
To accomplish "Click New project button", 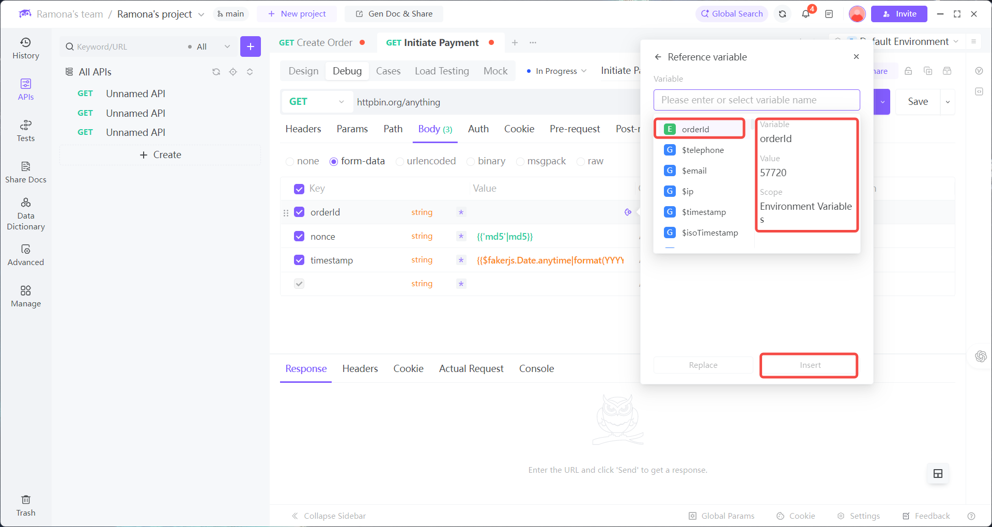I will pyautogui.click(x=297, y=14).
